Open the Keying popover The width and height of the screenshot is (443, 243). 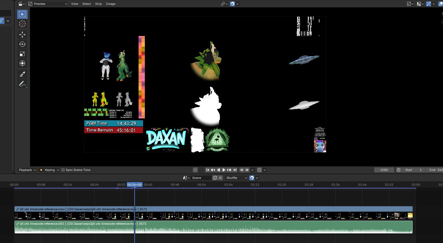[49, 170]
